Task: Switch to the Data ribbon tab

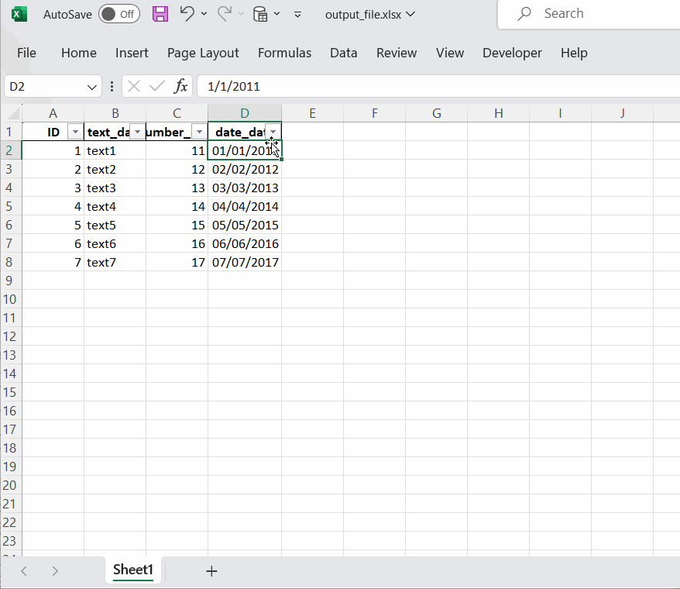Action: pos(343,53)
